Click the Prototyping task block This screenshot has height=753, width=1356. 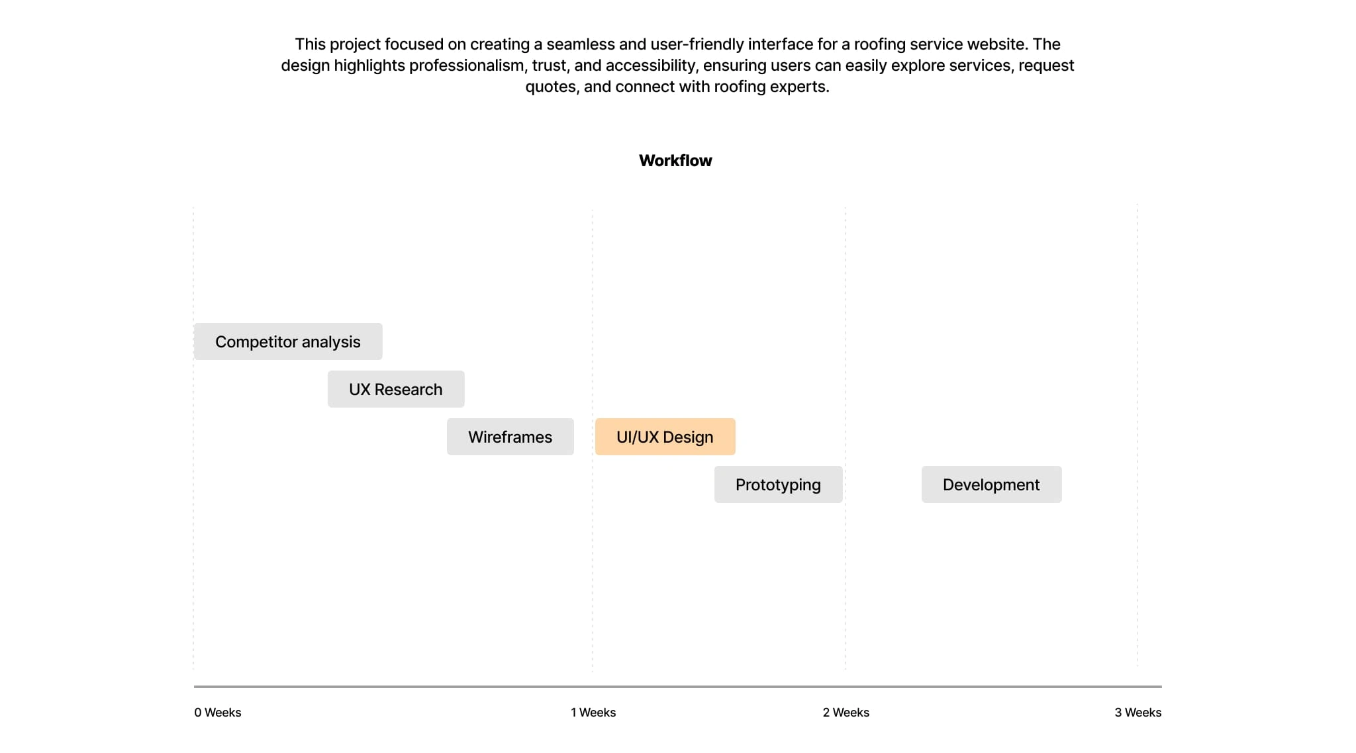click(x=778, y=484)
